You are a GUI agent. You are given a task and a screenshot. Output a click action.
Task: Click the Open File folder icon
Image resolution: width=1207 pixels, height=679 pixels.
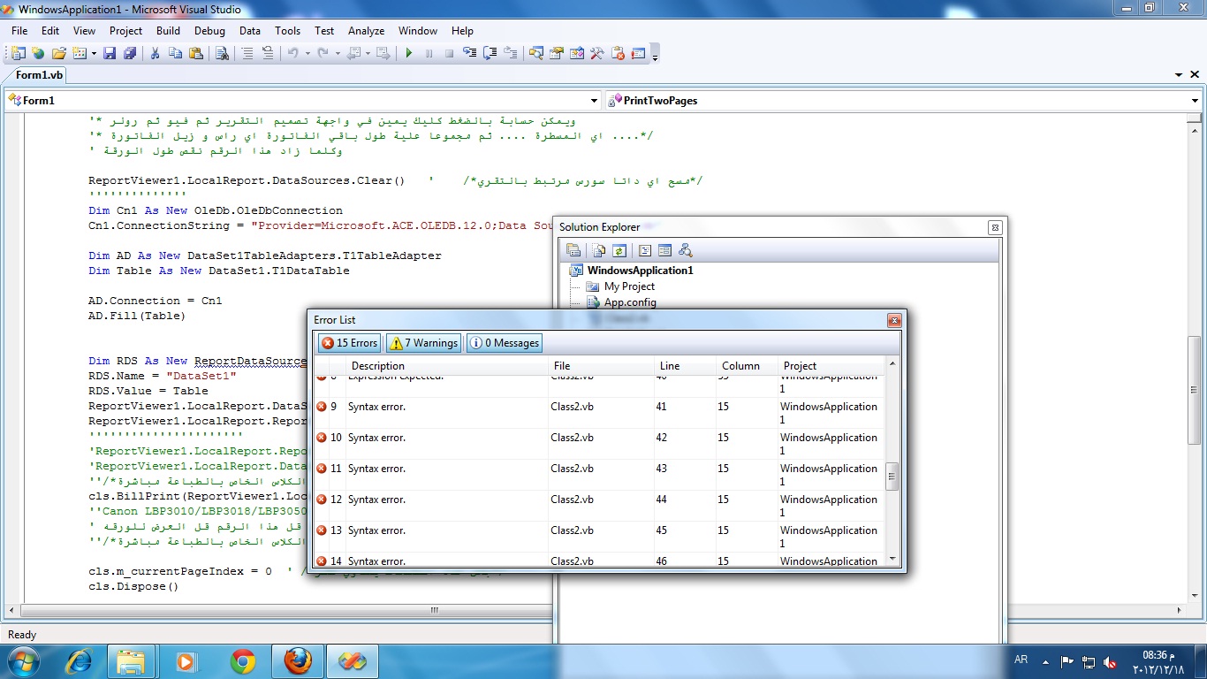pos(59,54)
